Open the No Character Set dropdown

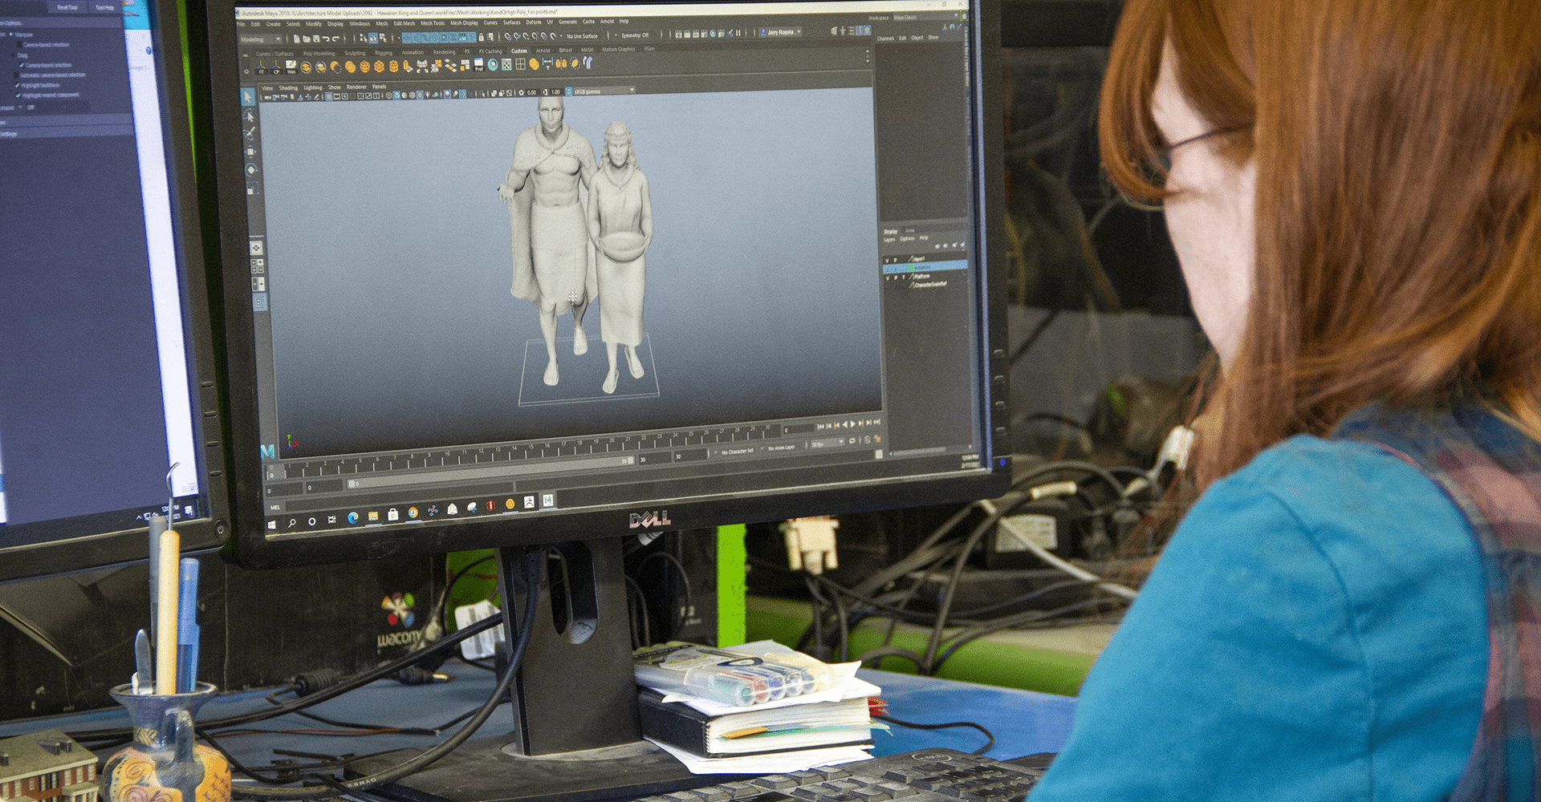click(x=734, y=452)
